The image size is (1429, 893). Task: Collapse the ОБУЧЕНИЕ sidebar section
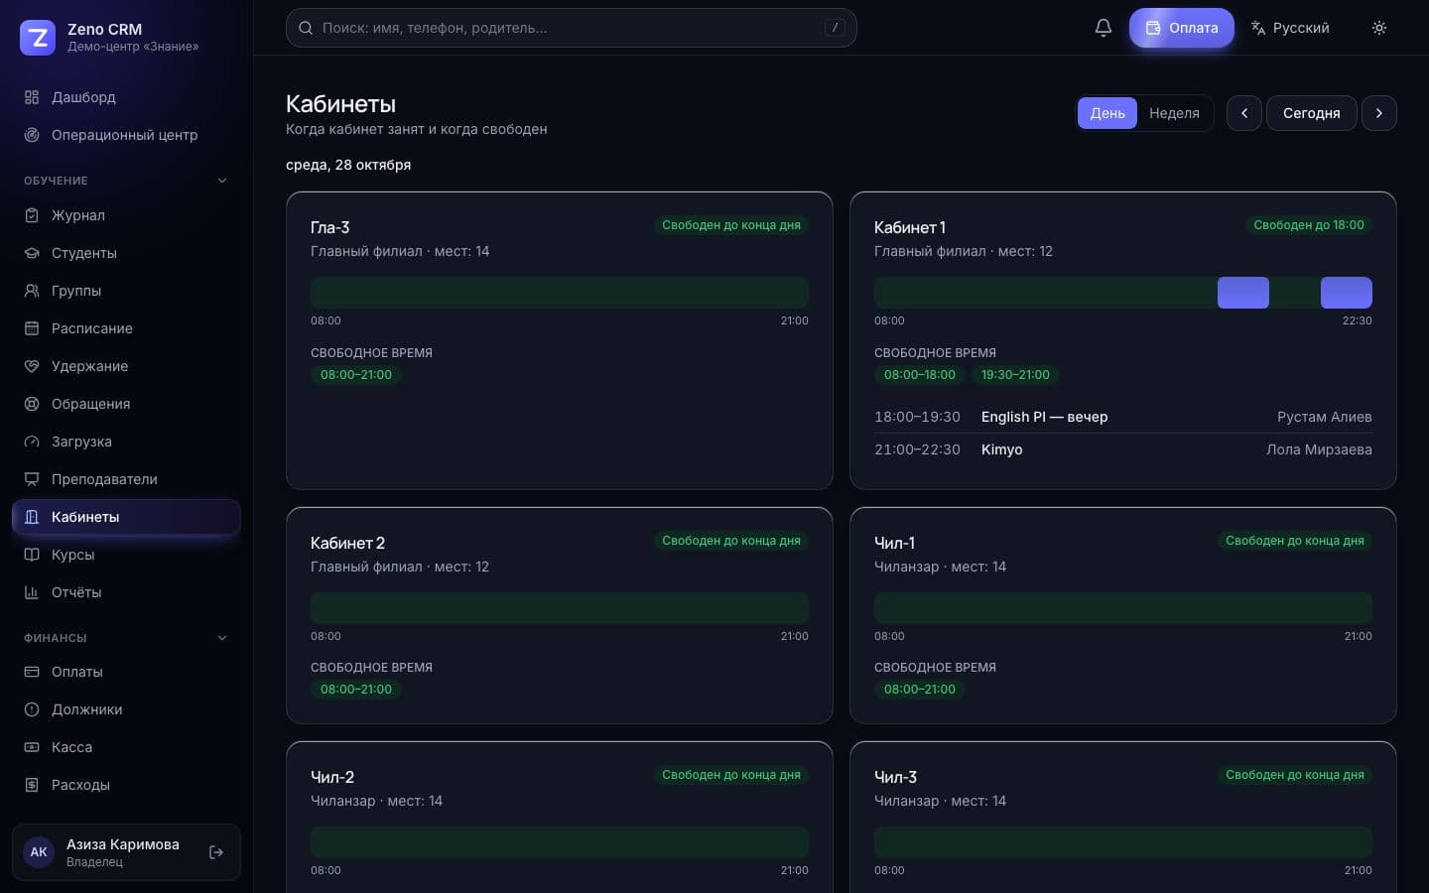tap(126, 181)
